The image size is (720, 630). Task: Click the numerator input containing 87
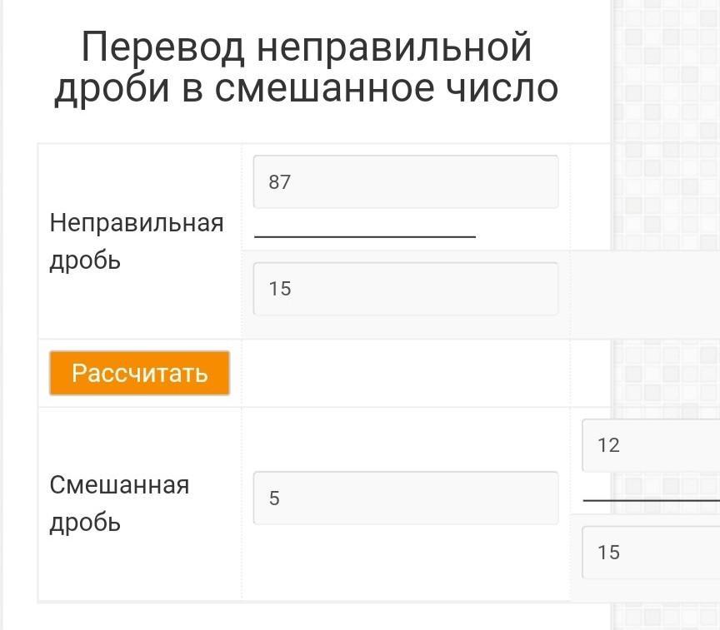pos(405,181)
